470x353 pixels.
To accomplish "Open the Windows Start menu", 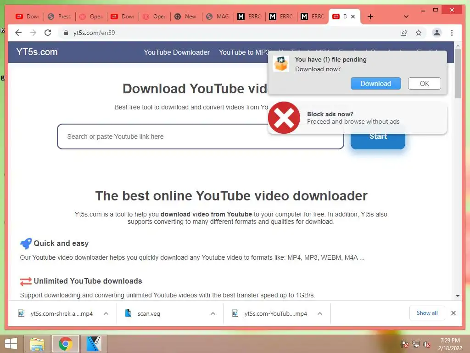I will coord(11,344).
